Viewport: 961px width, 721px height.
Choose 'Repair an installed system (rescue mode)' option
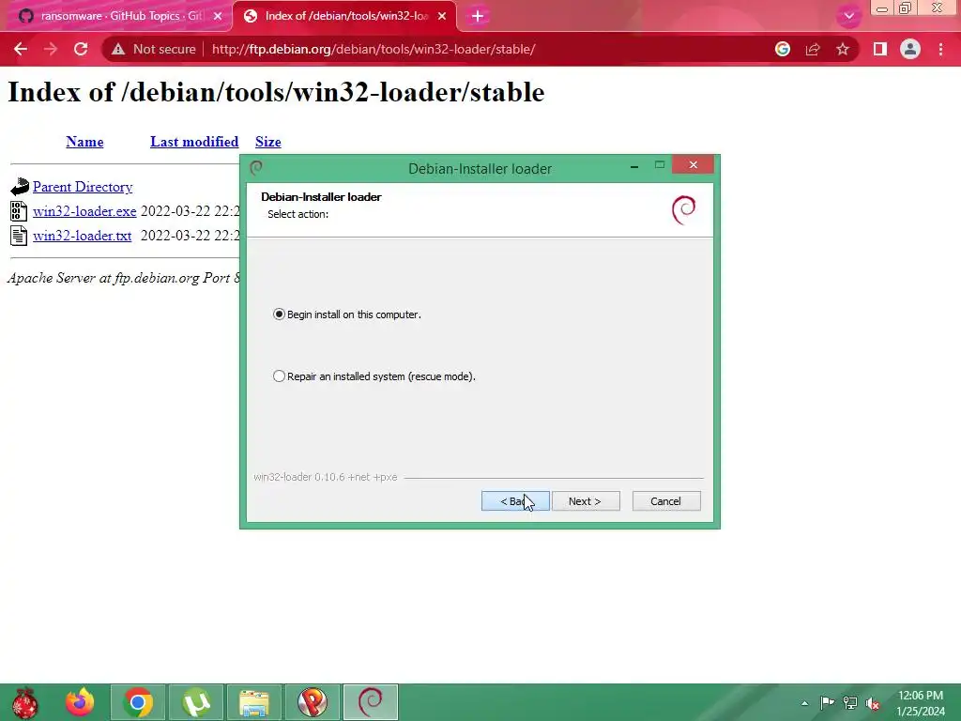tap(279, 376)
